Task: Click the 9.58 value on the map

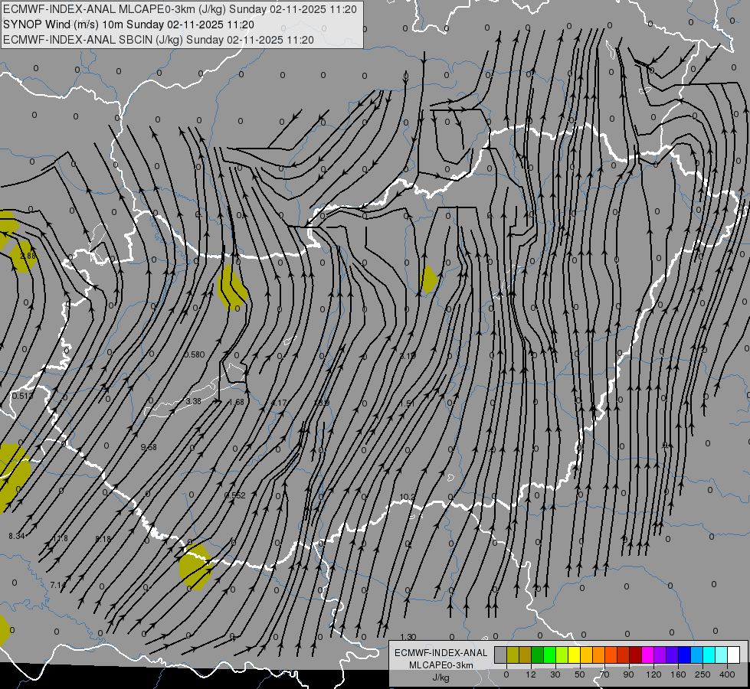Action: (149, 447)
